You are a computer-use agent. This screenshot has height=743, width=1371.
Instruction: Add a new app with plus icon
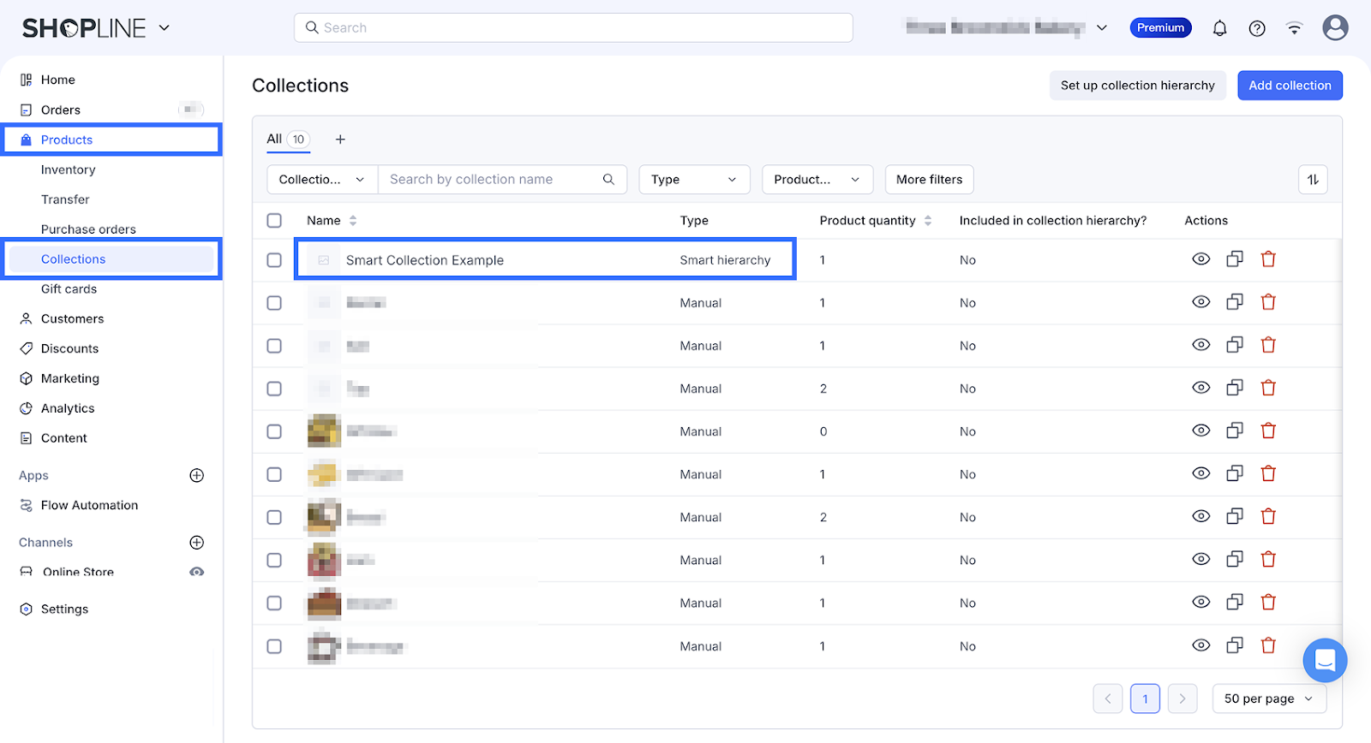(196, 476)
